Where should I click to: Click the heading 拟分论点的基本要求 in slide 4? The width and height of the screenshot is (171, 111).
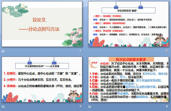(131, 60)
